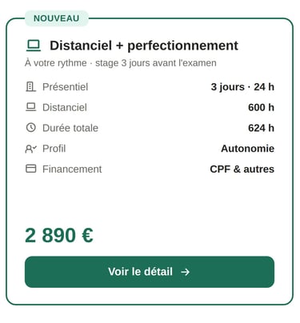Click the laptop icon next to Distanciel row
This screenshot has width=300, height=323.
(x=30, y=107)
